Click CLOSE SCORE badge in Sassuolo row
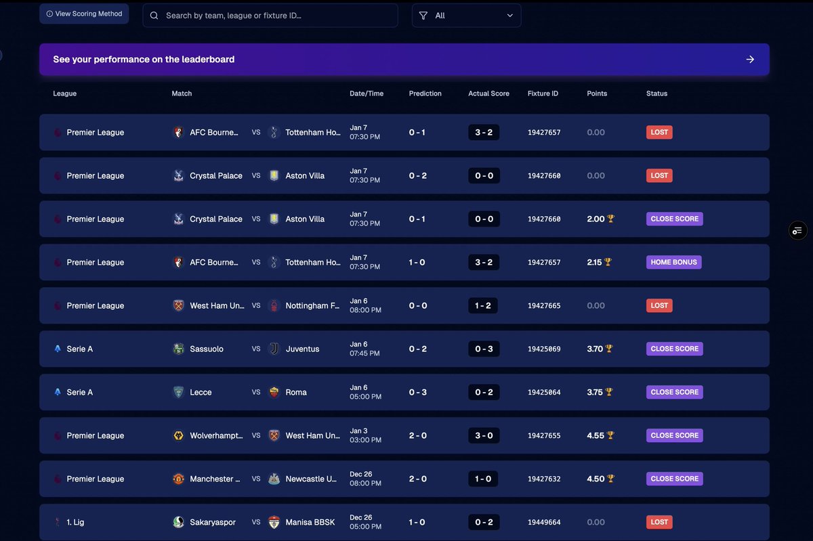Screen dimensions: 813x541 675,349
